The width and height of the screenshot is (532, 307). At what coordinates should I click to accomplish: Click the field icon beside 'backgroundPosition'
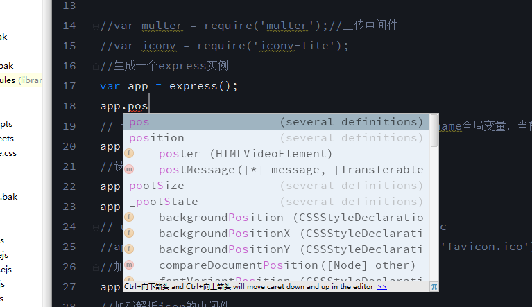point(129,217)
